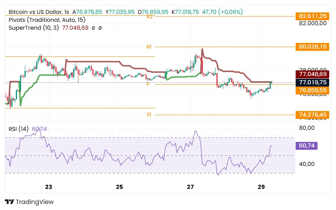This screenshot has width=336, height=210.
Task: Click the 40,00 RSI axis value
Action: [x=307, y=164]
